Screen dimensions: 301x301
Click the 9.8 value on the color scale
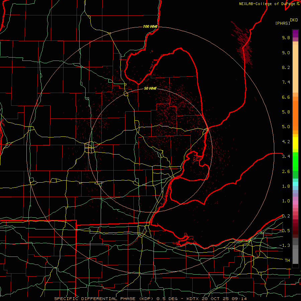[x=286, y=37]
